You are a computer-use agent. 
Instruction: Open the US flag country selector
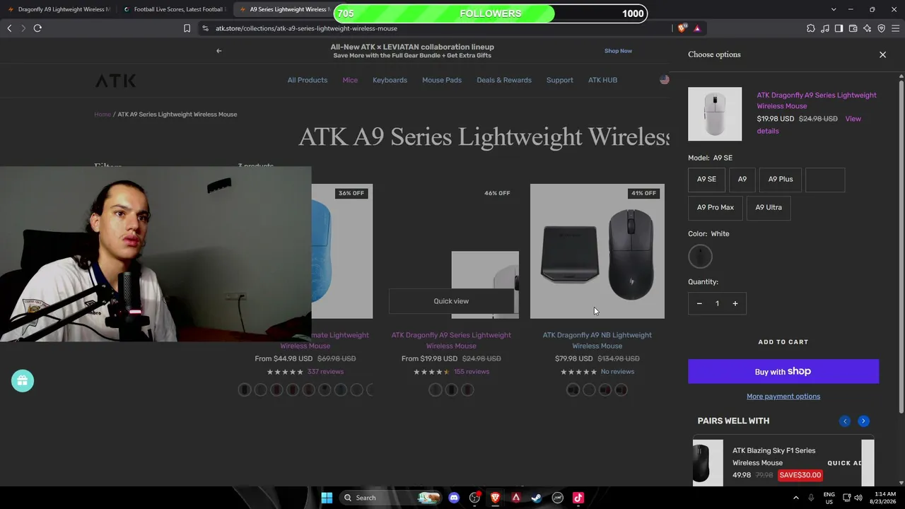click(665, 80)
